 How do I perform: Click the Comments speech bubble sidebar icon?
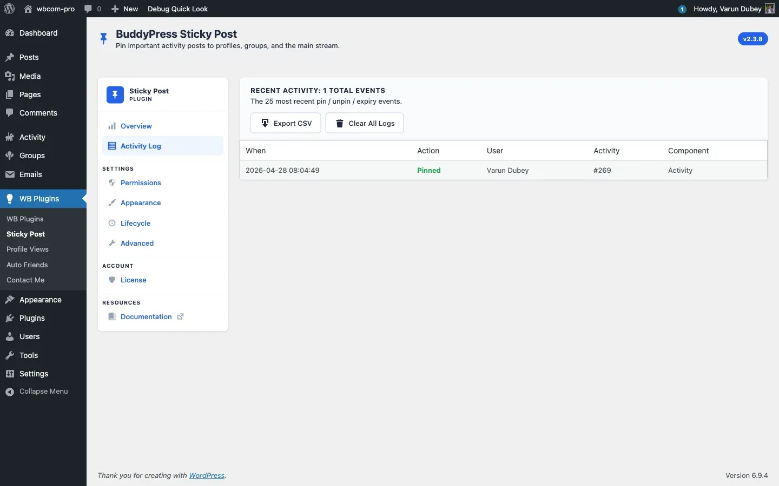(10, 113)
